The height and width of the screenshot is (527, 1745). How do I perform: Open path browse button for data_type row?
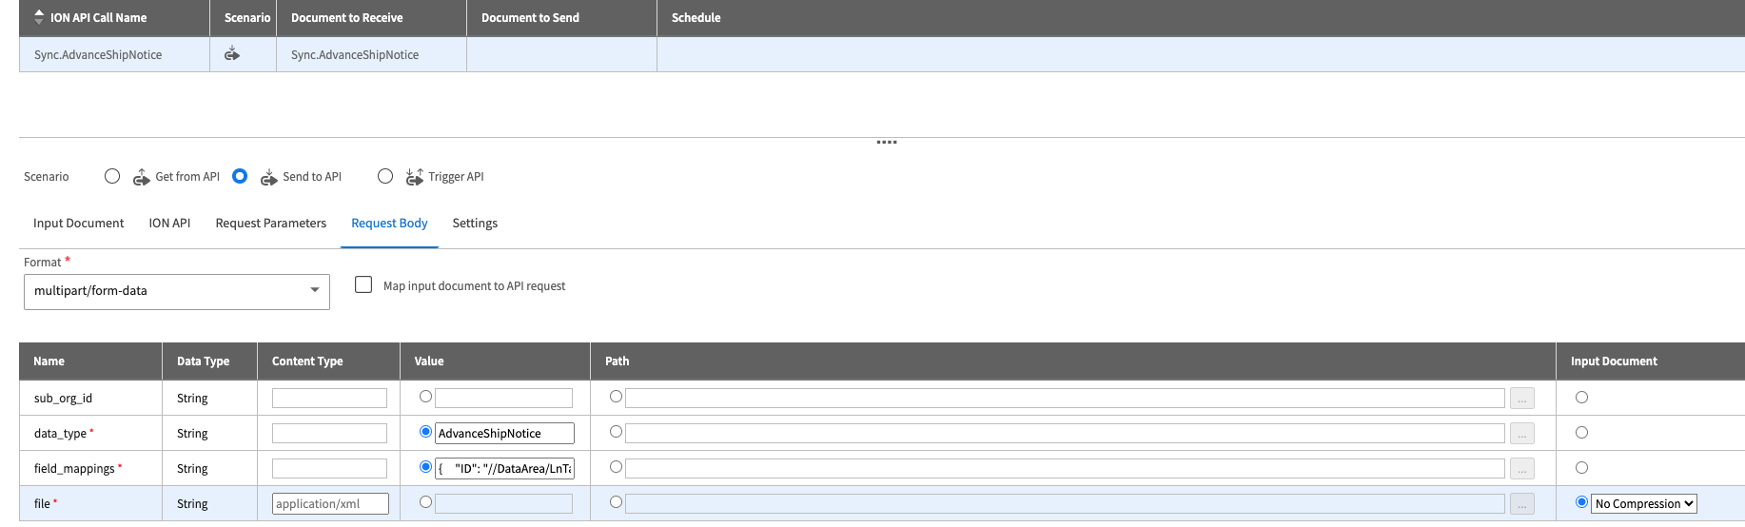1521,434
